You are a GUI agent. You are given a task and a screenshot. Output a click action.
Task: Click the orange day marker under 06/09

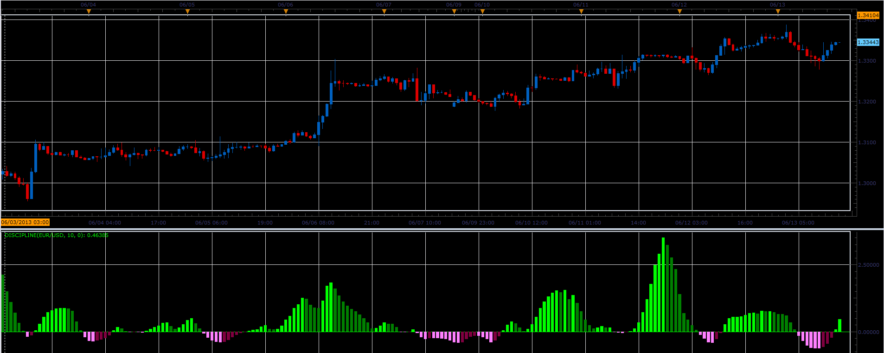tap(454, 12)
